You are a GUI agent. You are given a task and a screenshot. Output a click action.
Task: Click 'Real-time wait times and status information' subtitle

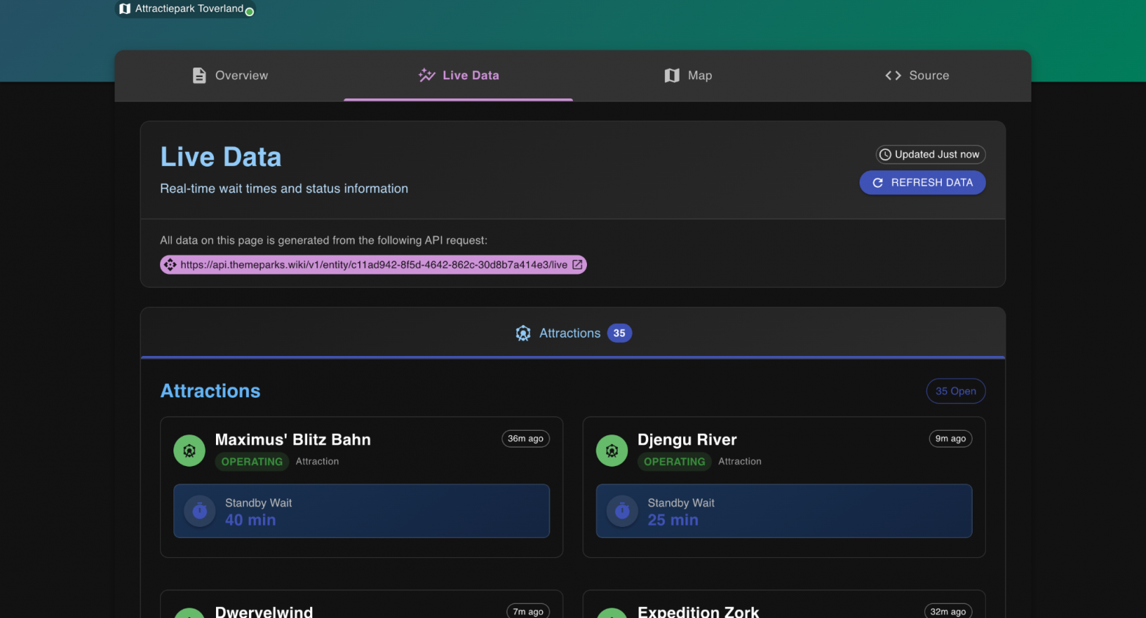pyautogui.click(x=284, y=189)
